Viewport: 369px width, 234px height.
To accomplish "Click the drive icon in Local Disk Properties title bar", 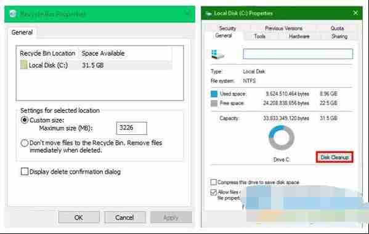I will pos(208,14).
